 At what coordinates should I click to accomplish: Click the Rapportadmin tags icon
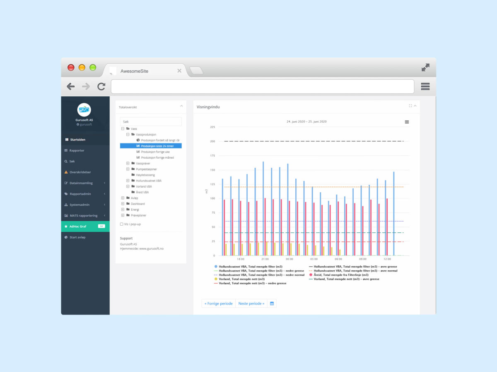pos(66,193)
